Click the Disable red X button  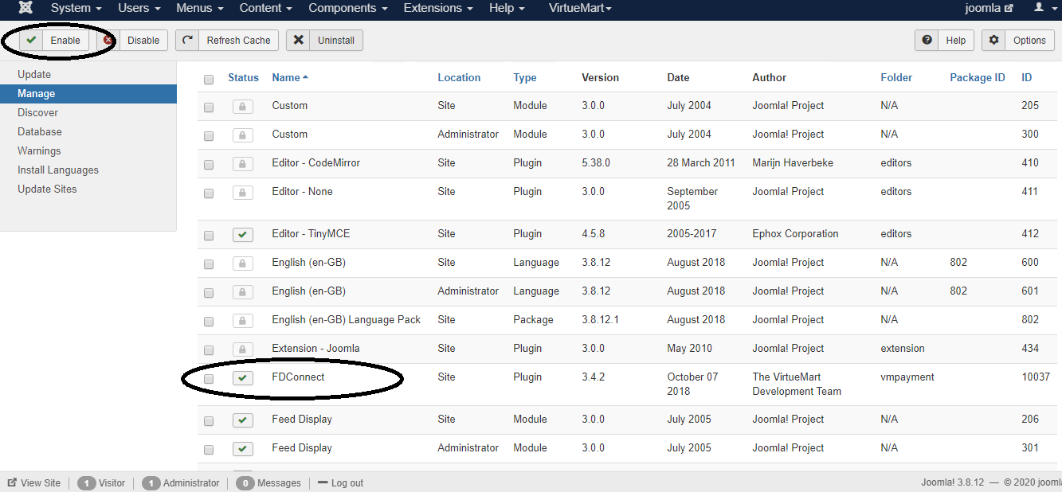tap(133, 40)
